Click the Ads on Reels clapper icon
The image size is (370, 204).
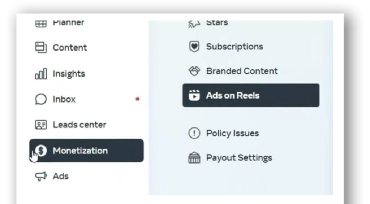194,96
